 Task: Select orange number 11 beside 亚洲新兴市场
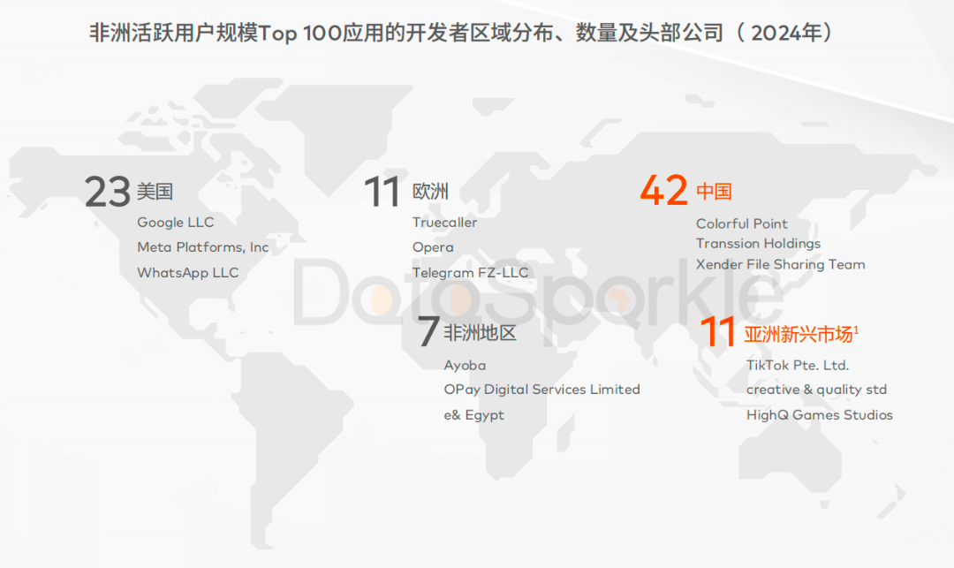click(718, 332)
